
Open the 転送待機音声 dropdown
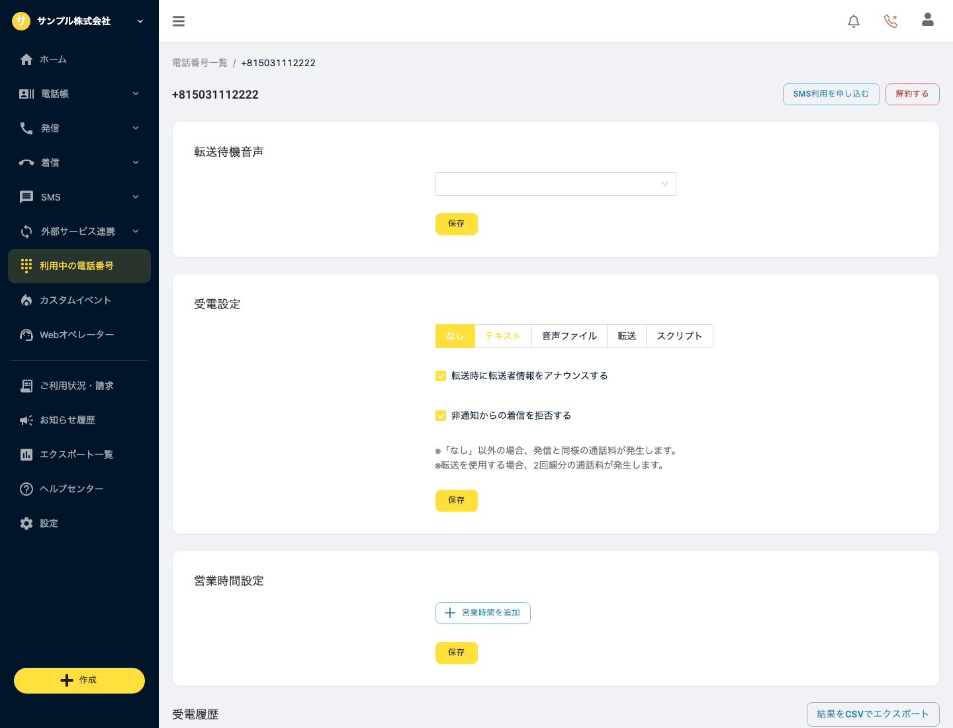(556, 184)
